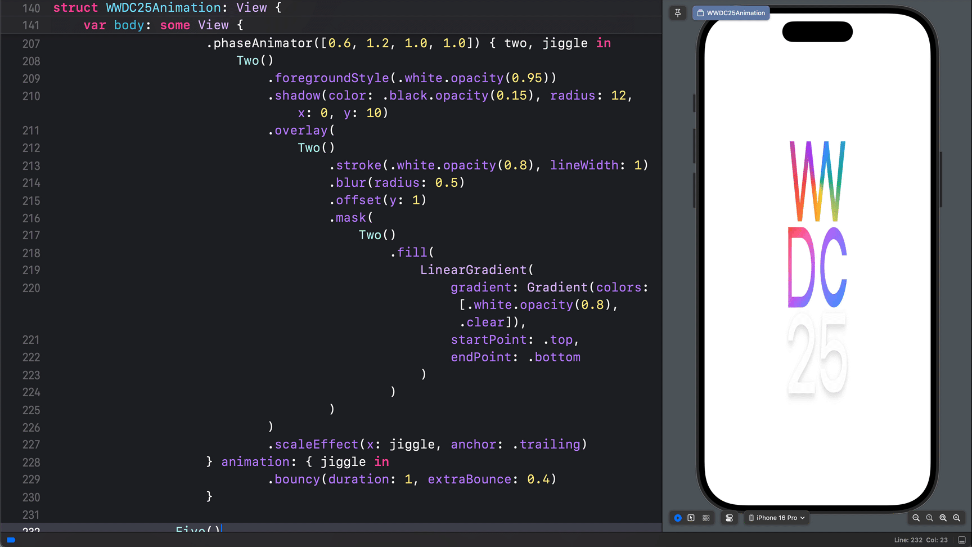Click line number 207 in the gutter
972x547 pixels.
(x=31, y=44)
